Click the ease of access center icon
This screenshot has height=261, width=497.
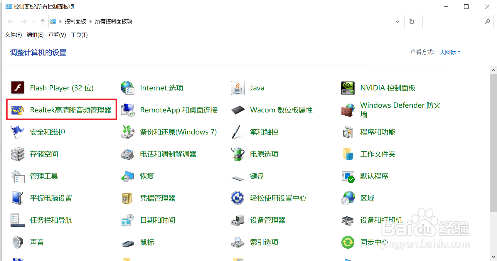click(x=237, y=198)
